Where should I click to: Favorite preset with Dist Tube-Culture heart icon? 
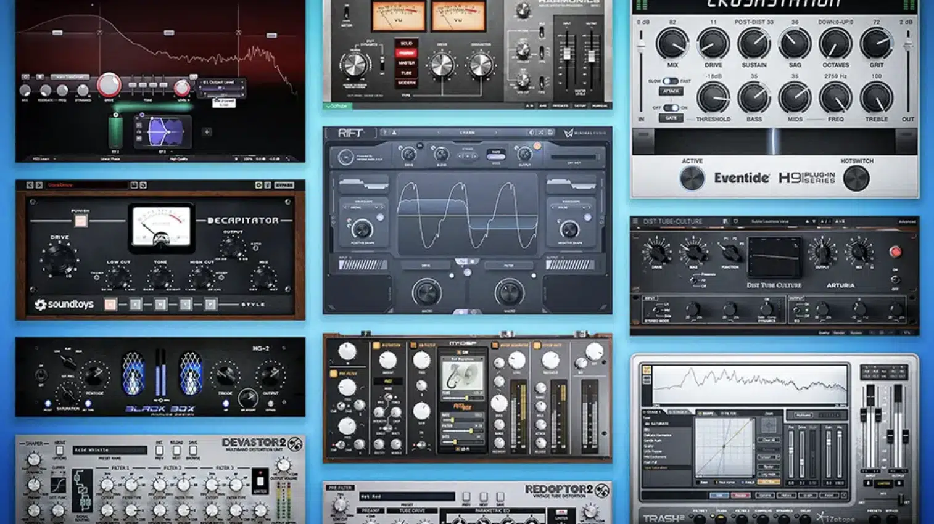735,221
